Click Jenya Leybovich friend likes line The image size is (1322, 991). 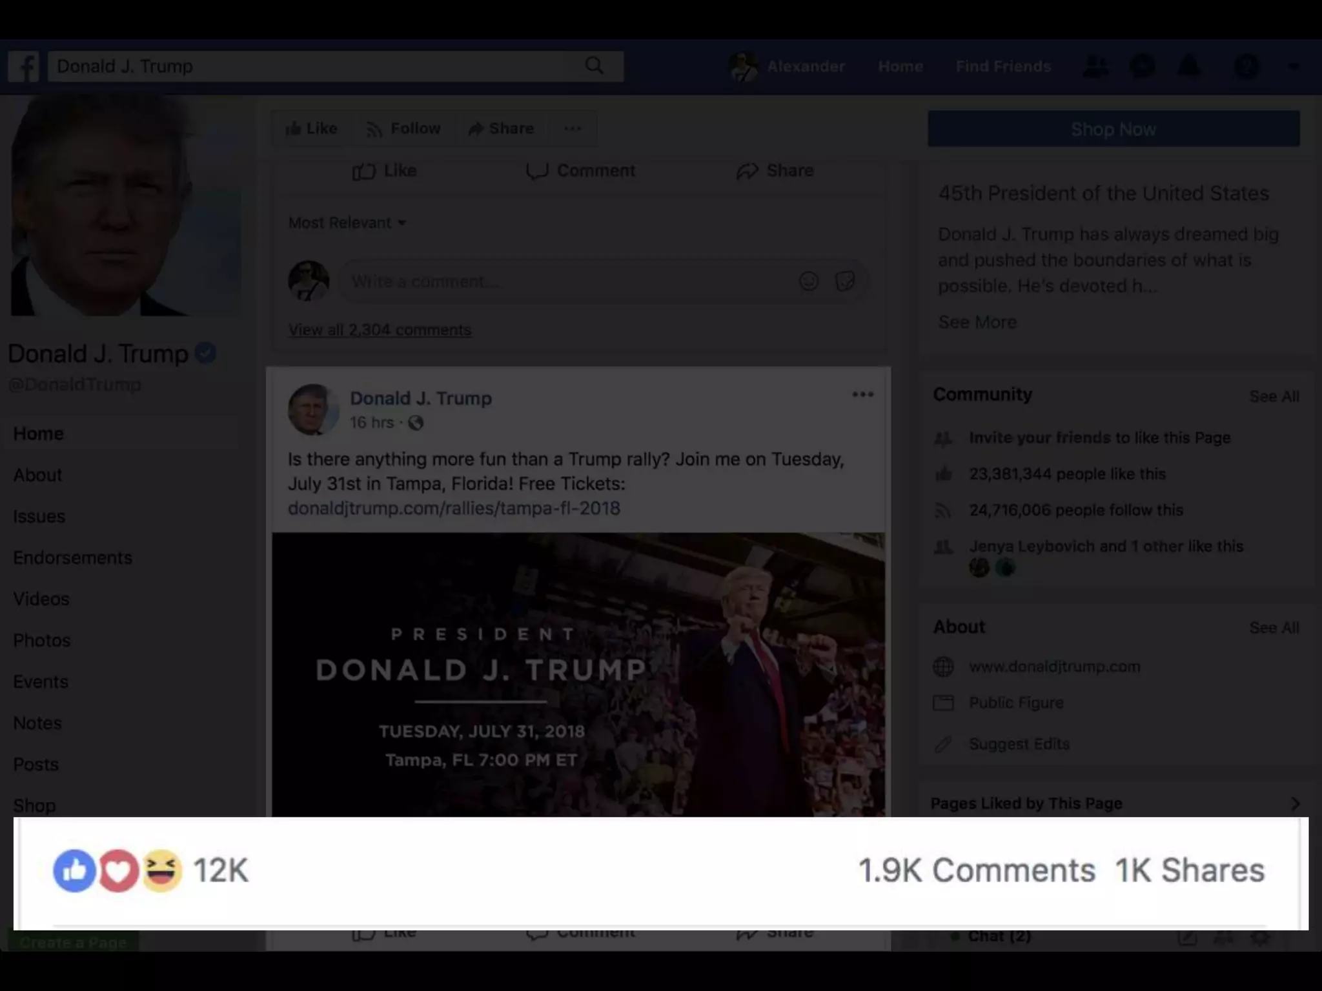(x=1106, y=546)
